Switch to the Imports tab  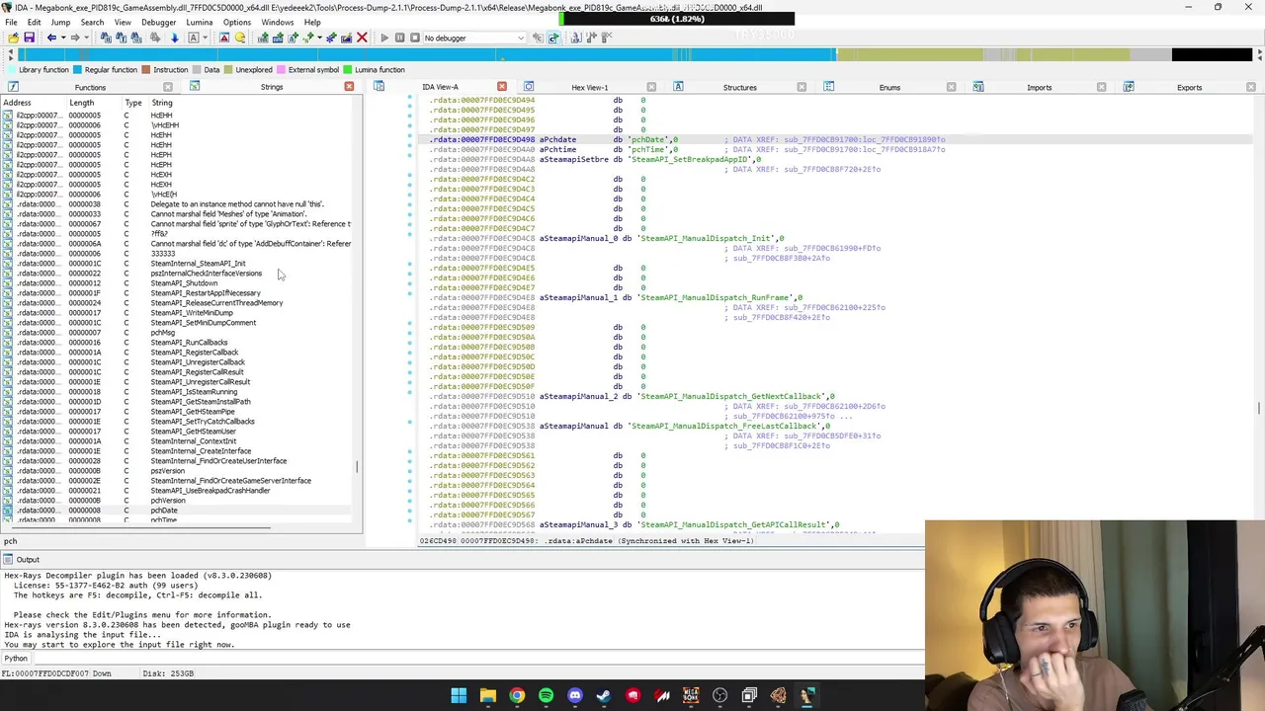tap(1039, 87)
